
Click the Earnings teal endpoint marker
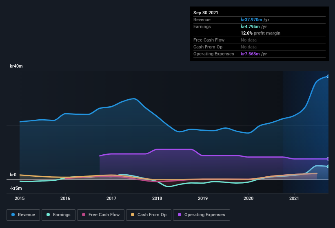(x=328, y=167)
